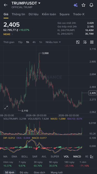Image resolution: width=97 pixels, height=174 pixels.
Task: Open the Giao dịch tab
Action: 39,172
